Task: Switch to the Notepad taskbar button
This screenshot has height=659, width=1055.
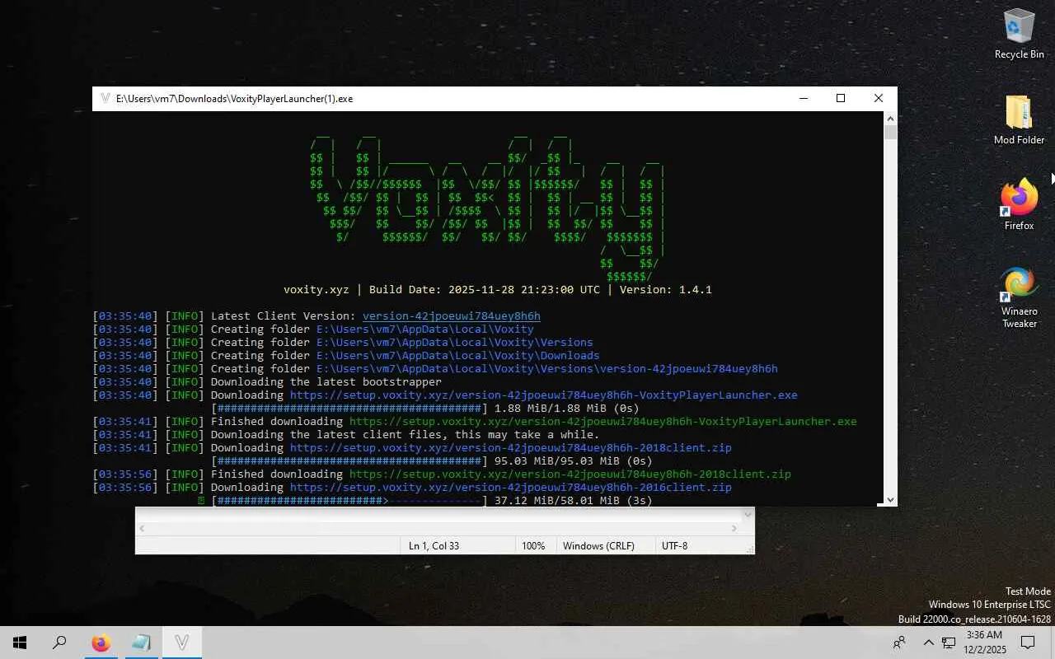Action: 141,643
